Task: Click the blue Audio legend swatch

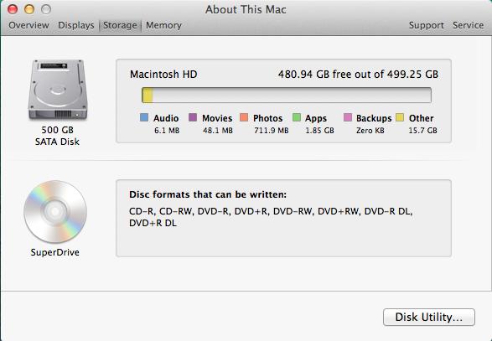Action: click(144, 117)
